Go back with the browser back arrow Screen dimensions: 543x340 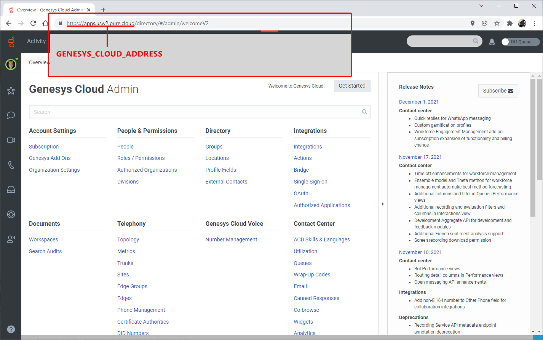(9, 23)
